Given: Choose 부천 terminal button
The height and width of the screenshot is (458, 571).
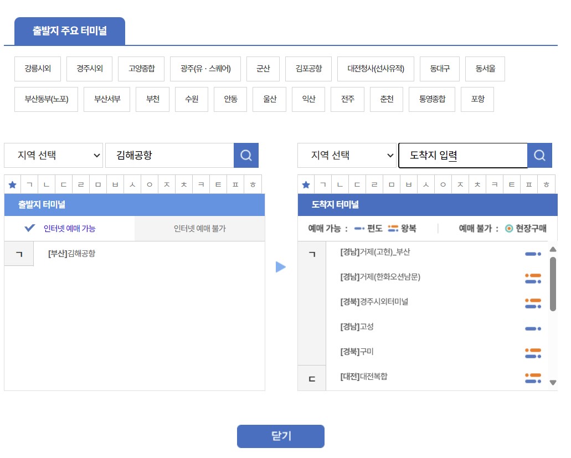Looking at the screenshot, I should pyautogui.click(x=153, y=99).
